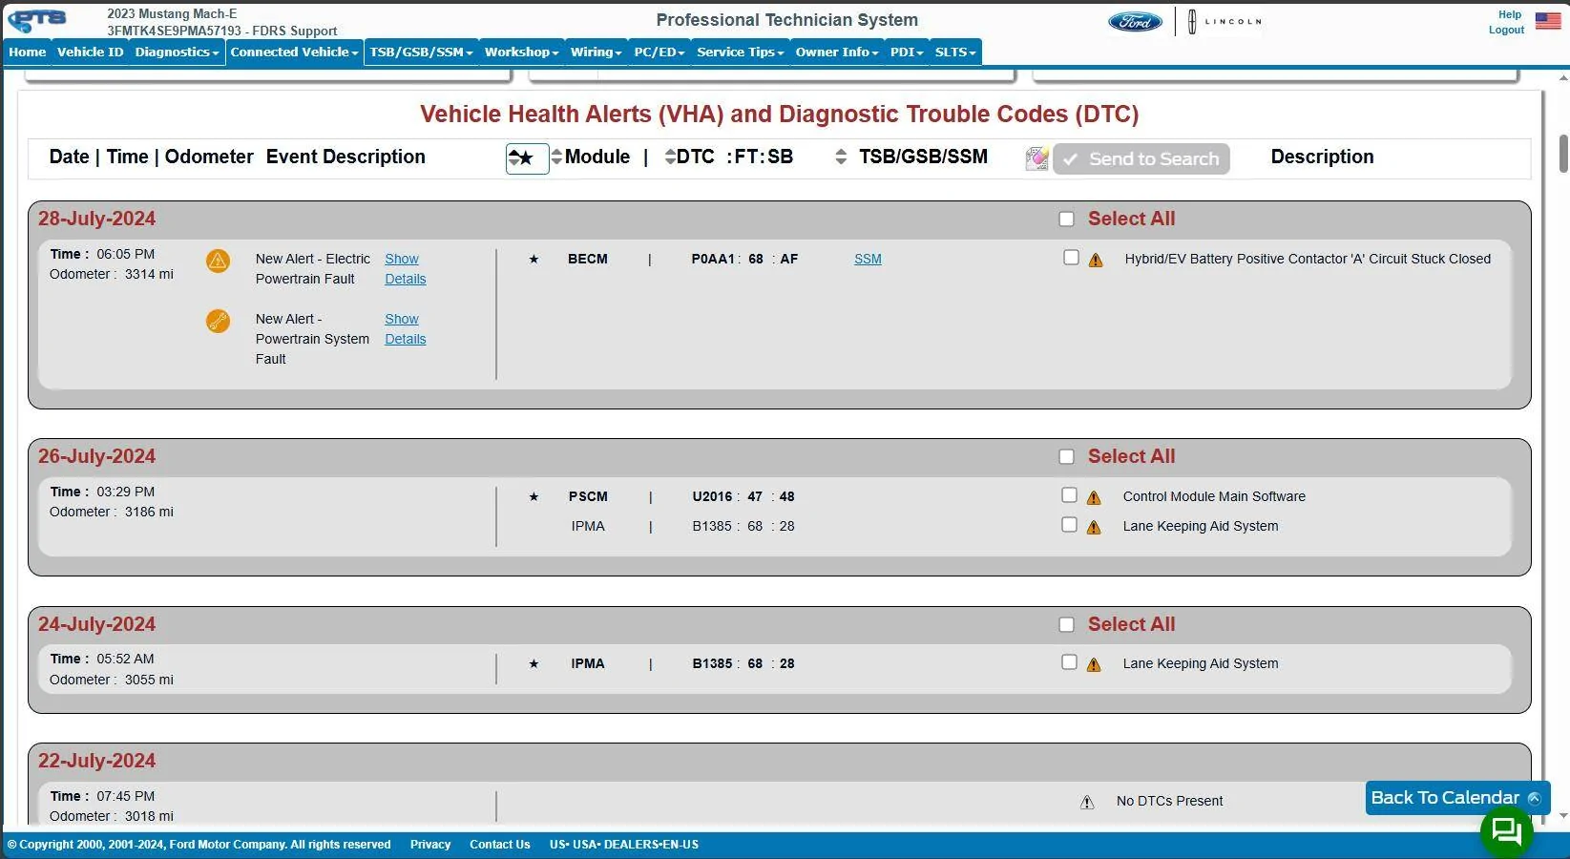Click the DTC code P0AA1
The image size is (1570, 859).
coord(713,259)
